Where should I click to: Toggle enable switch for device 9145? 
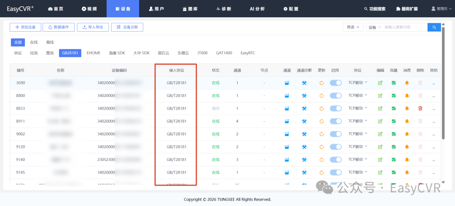coord(336,172)
